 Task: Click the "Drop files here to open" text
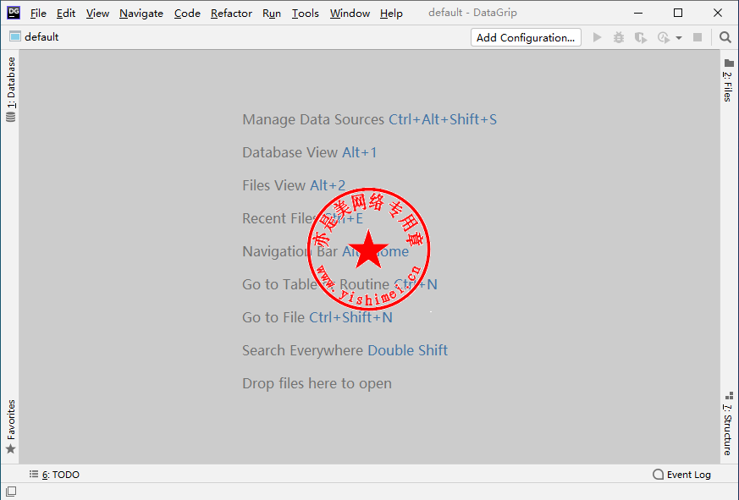point(317,383)
